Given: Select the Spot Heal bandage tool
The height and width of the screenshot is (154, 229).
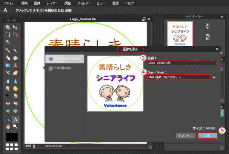Looking at the screenshot, I should coord(15,103).
